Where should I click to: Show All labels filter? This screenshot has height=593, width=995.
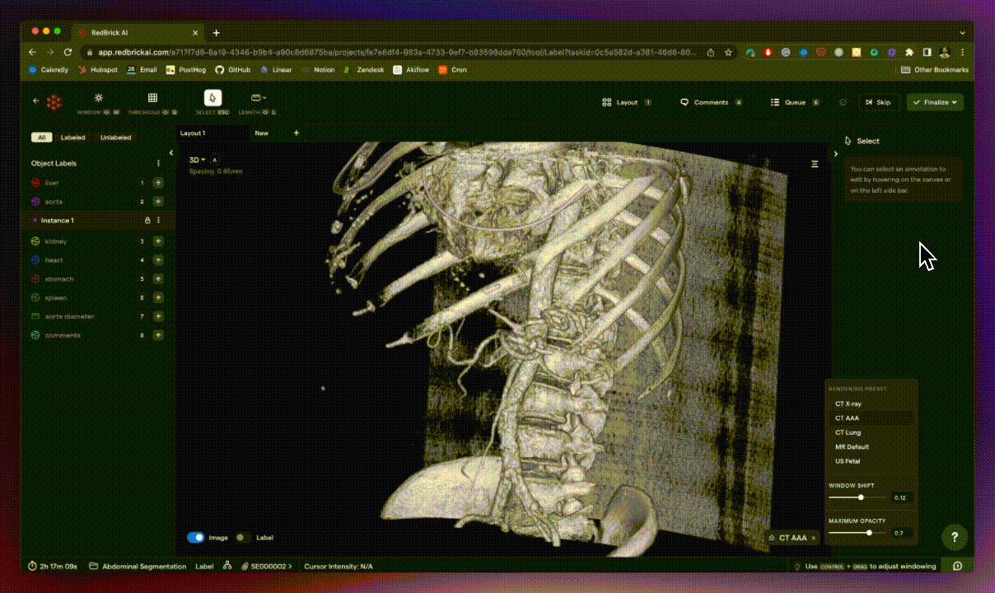[41, 138]
